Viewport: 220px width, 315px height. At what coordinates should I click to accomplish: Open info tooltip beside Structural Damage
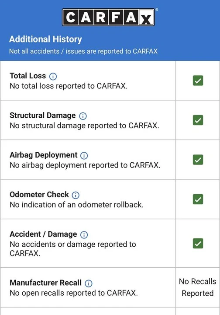coord(83,116)
